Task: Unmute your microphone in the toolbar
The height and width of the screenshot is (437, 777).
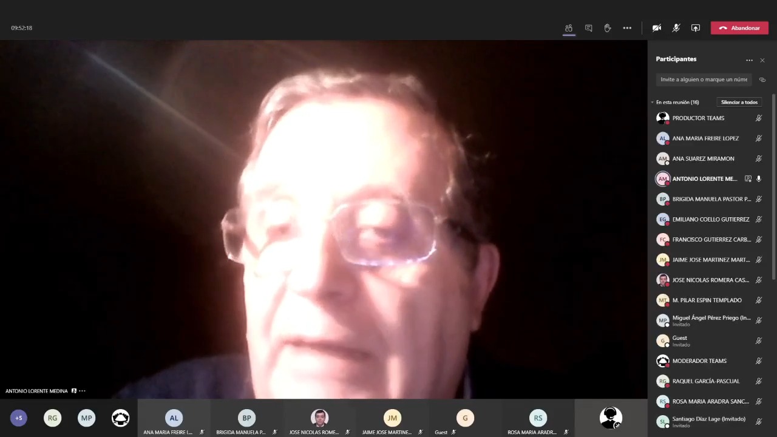Action: (x=676, y=28)
